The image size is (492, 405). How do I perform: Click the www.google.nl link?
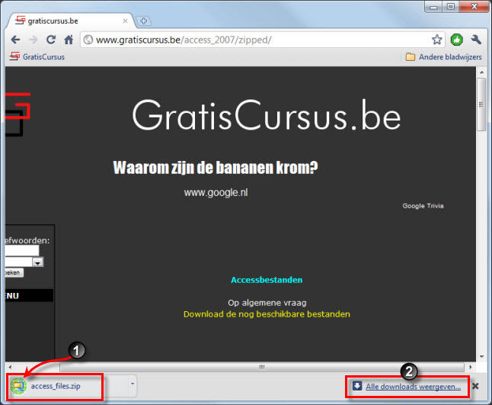click(x=216, y=192)
